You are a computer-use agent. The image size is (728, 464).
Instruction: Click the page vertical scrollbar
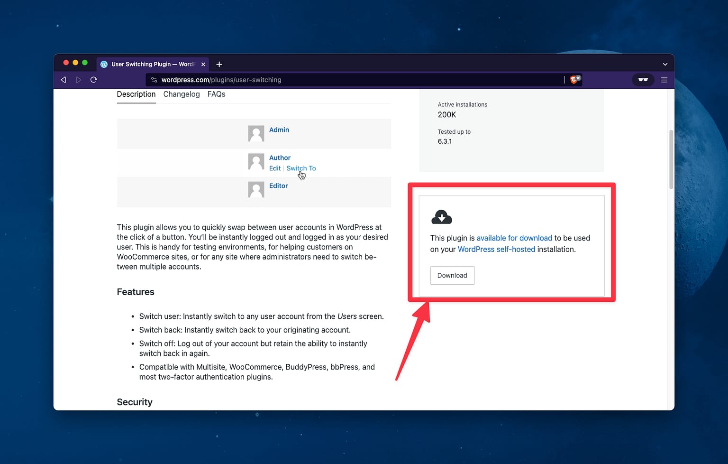671,159
